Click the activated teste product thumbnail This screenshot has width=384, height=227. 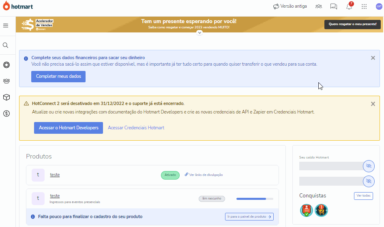[38, 175]
